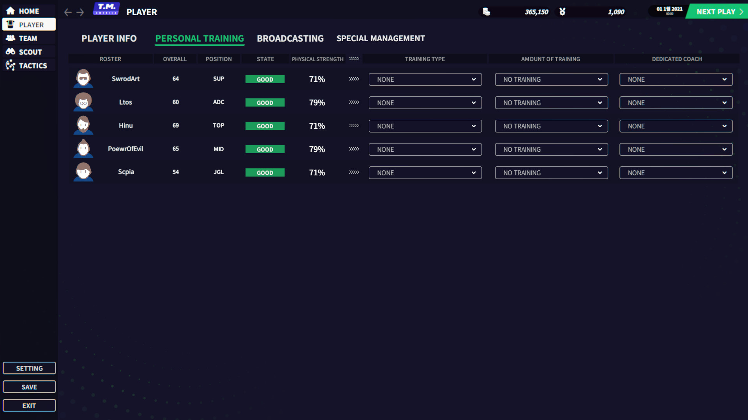Click the 1,090 points value
This screenshot has width=748, height=420.
click(616, 12)
